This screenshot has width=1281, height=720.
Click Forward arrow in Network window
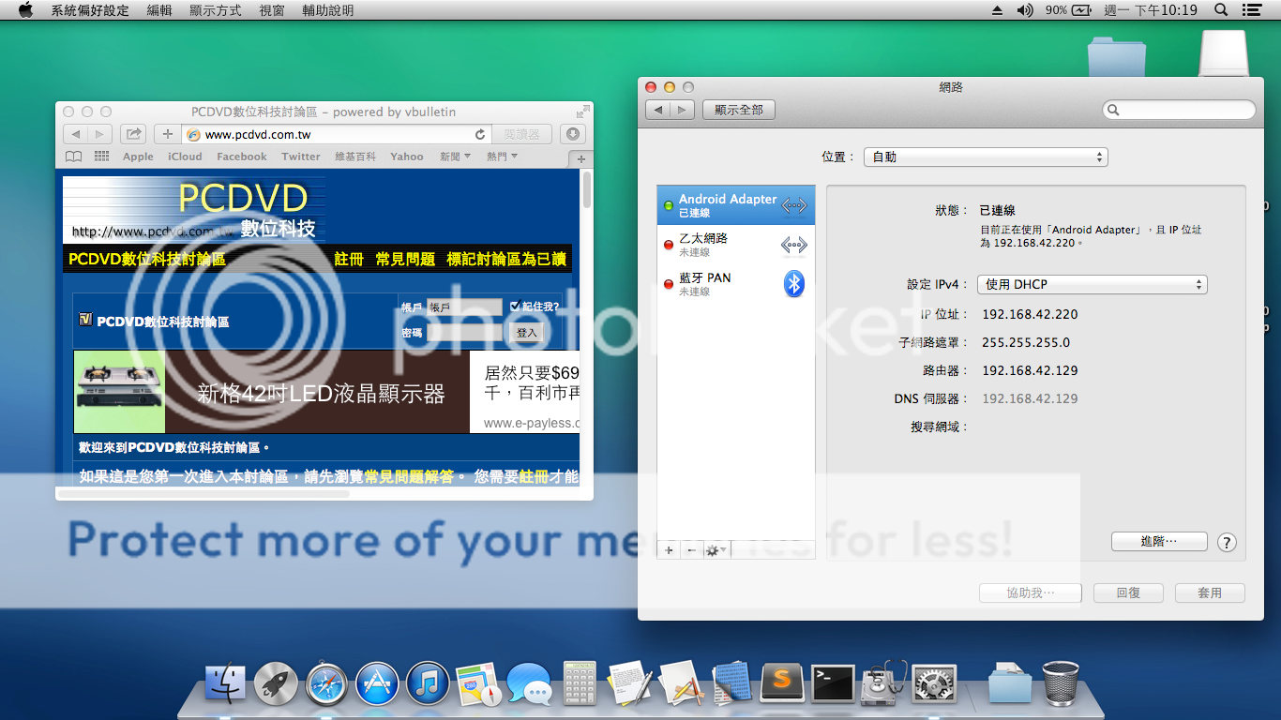coord(683,110)
